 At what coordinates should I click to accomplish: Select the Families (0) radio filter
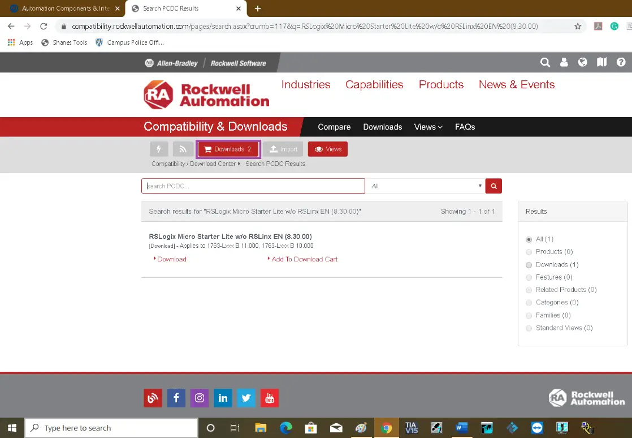click(529, 315)
